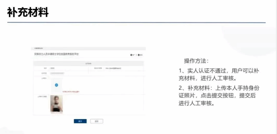Select the blurred name field value

click(x=53, y=68)
